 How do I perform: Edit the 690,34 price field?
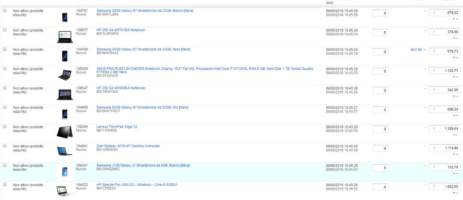445,109
